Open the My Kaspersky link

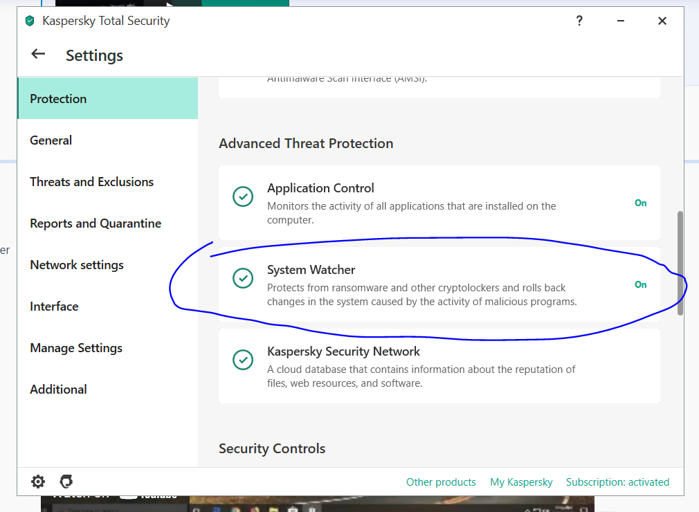tap(521, 482)
